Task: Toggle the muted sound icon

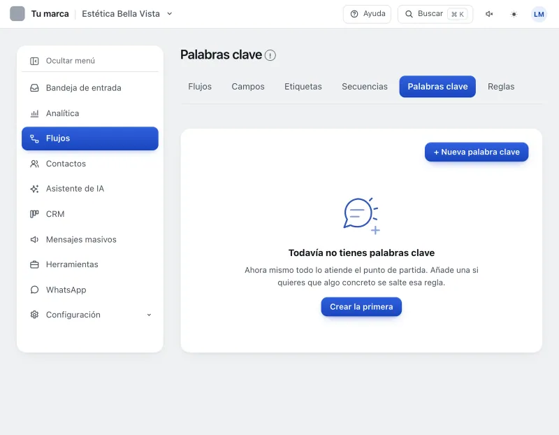Action: coord(489,14)
